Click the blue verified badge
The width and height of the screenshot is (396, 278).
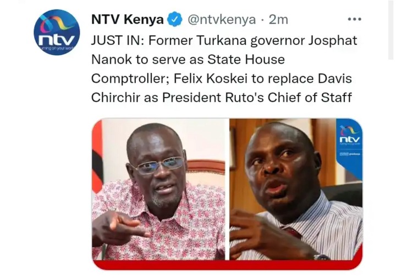[x=175, y=19]
